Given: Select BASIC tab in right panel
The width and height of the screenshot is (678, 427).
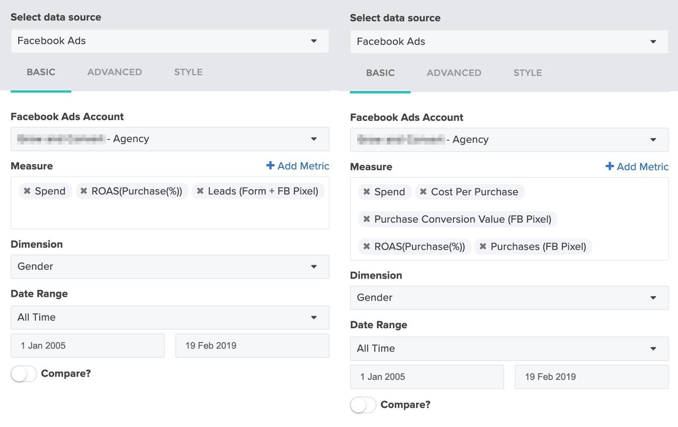Looking at the screenshot, I should [x=381, y=73].
